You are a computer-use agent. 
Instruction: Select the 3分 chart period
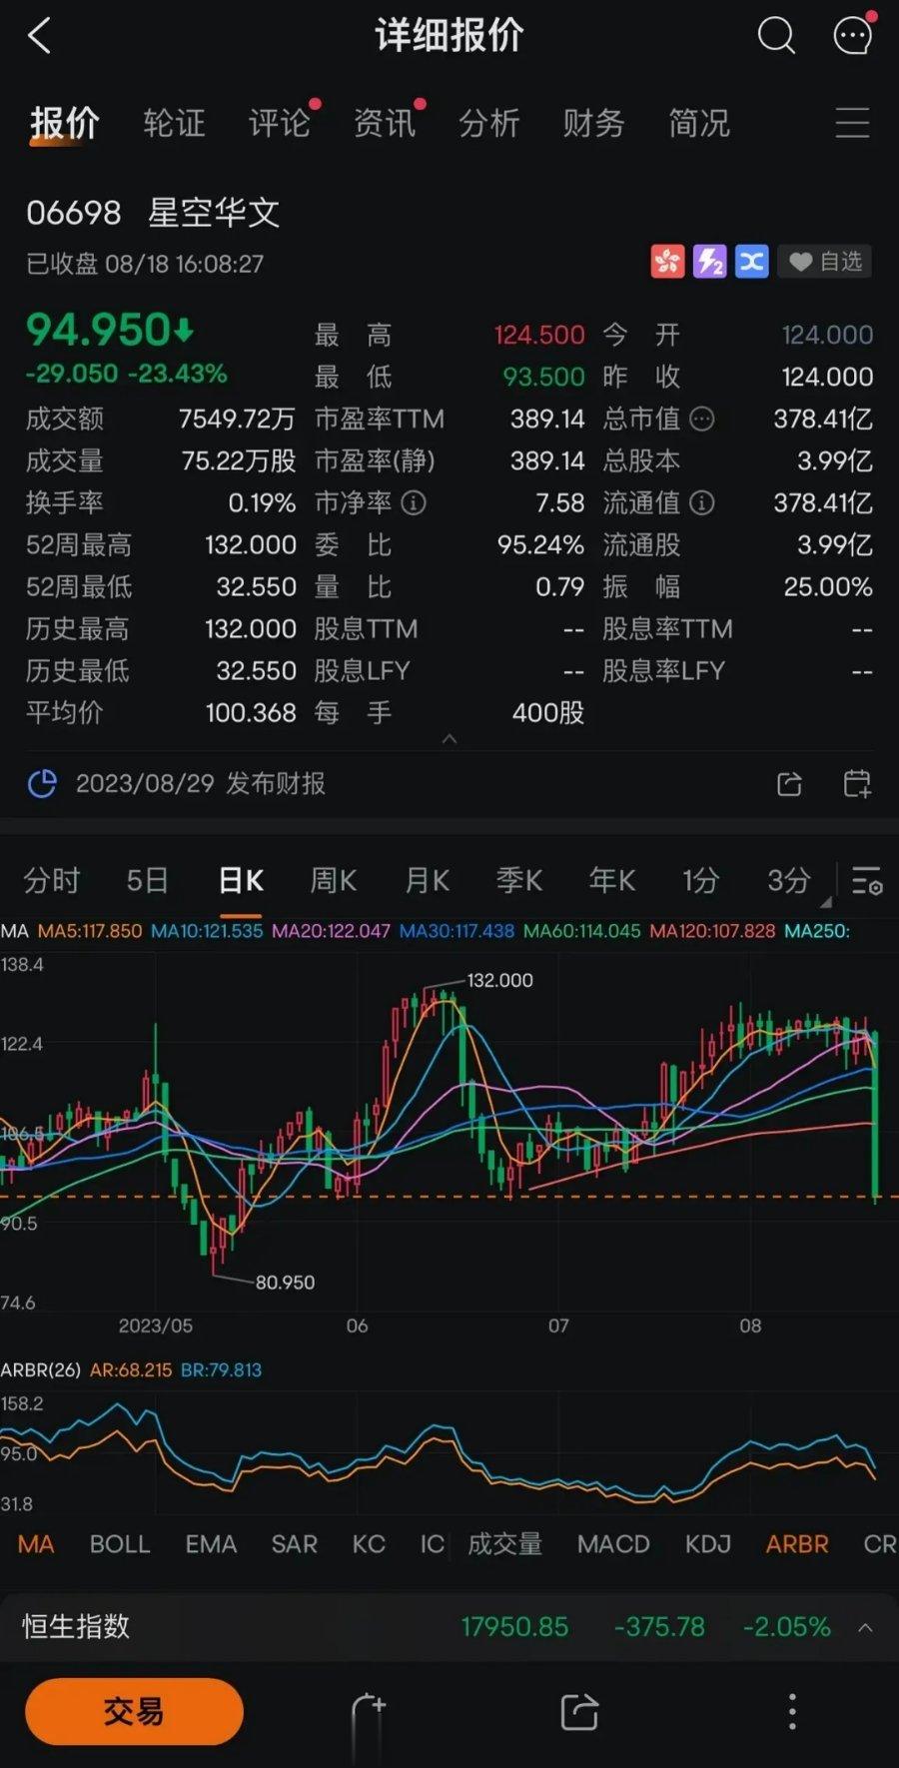tap(788, 880)
